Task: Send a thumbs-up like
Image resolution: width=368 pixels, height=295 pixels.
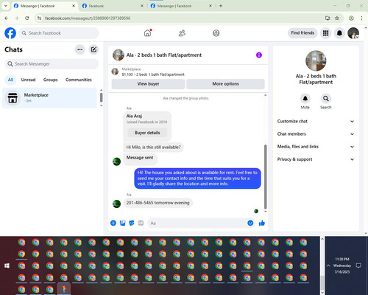Action: pos(262,223)
